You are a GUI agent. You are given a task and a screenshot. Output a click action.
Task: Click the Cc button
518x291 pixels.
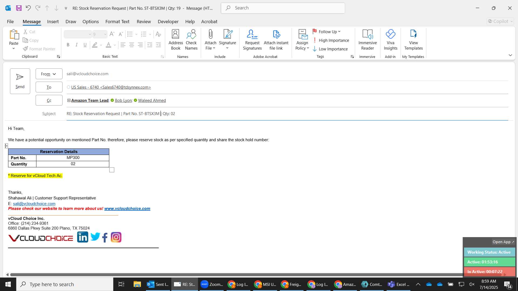[49, 100]
